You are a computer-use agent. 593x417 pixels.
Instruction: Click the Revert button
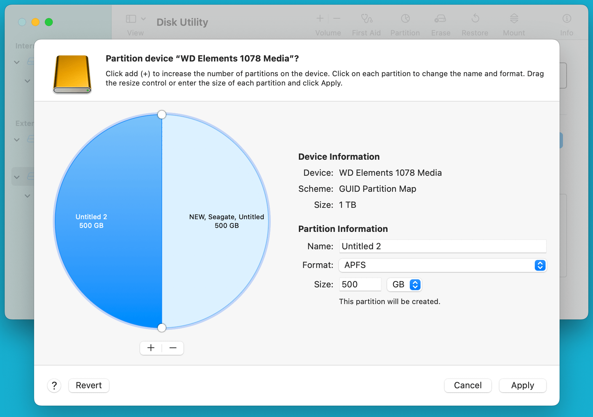point(88,385)
